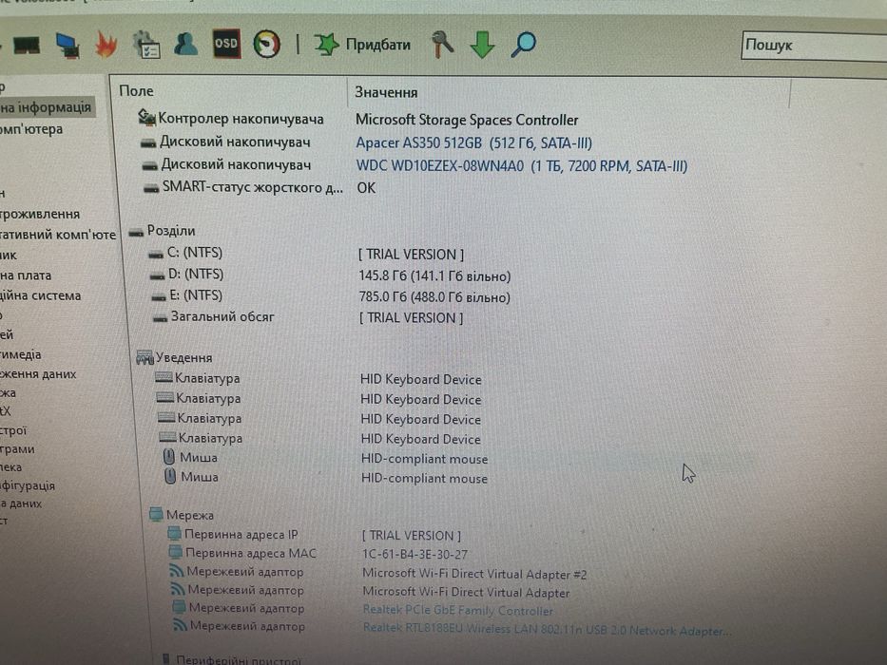Screen dimensions: 887x665
Task: Open the report checklist toolbar icon
Action: pyautogui.click(x=146, y=45)
